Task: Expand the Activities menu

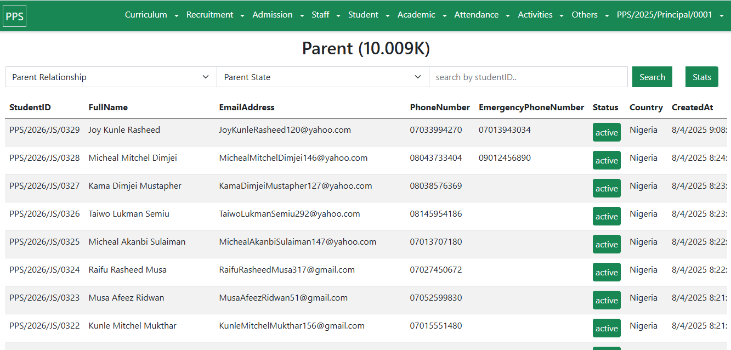Action: 541,15
